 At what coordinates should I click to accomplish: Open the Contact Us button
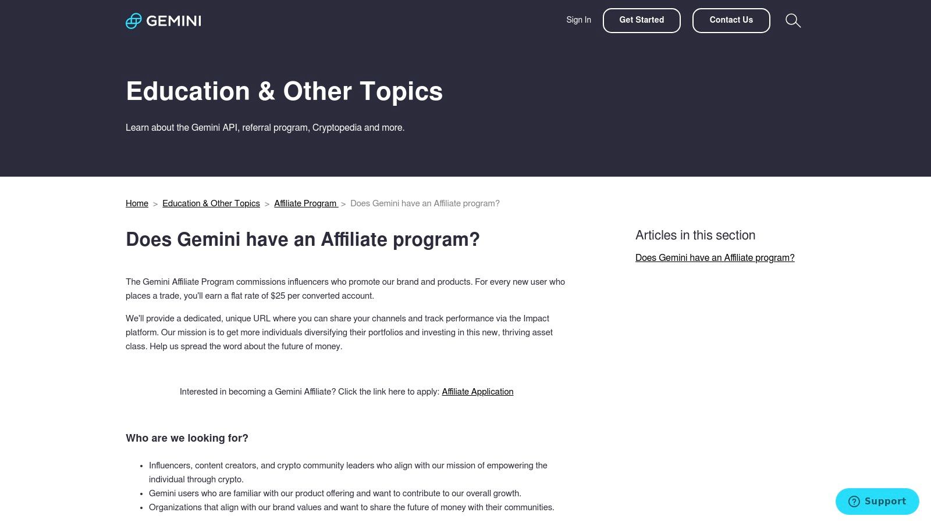pyautogui.click(x=731, y=20)
